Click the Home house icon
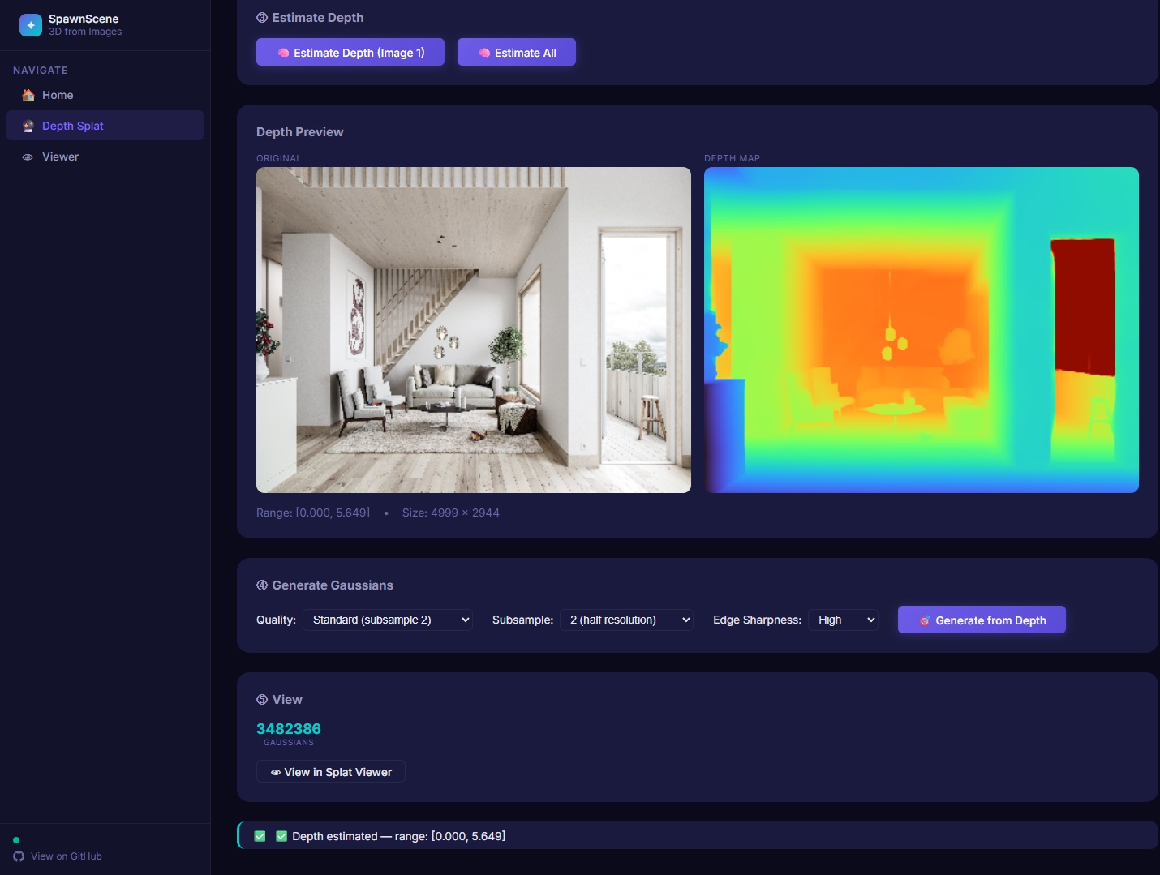The width and height of the screenshot is (1160, 875). 28,95
